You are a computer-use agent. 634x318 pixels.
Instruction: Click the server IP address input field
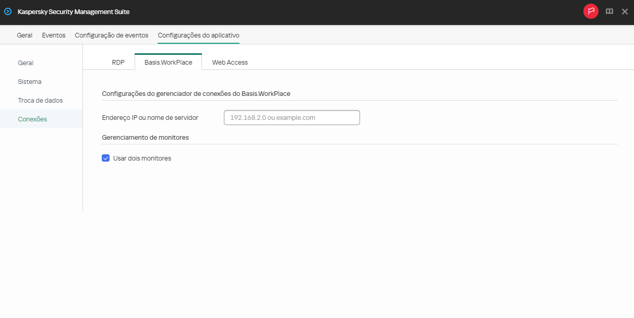click(291, 117)
